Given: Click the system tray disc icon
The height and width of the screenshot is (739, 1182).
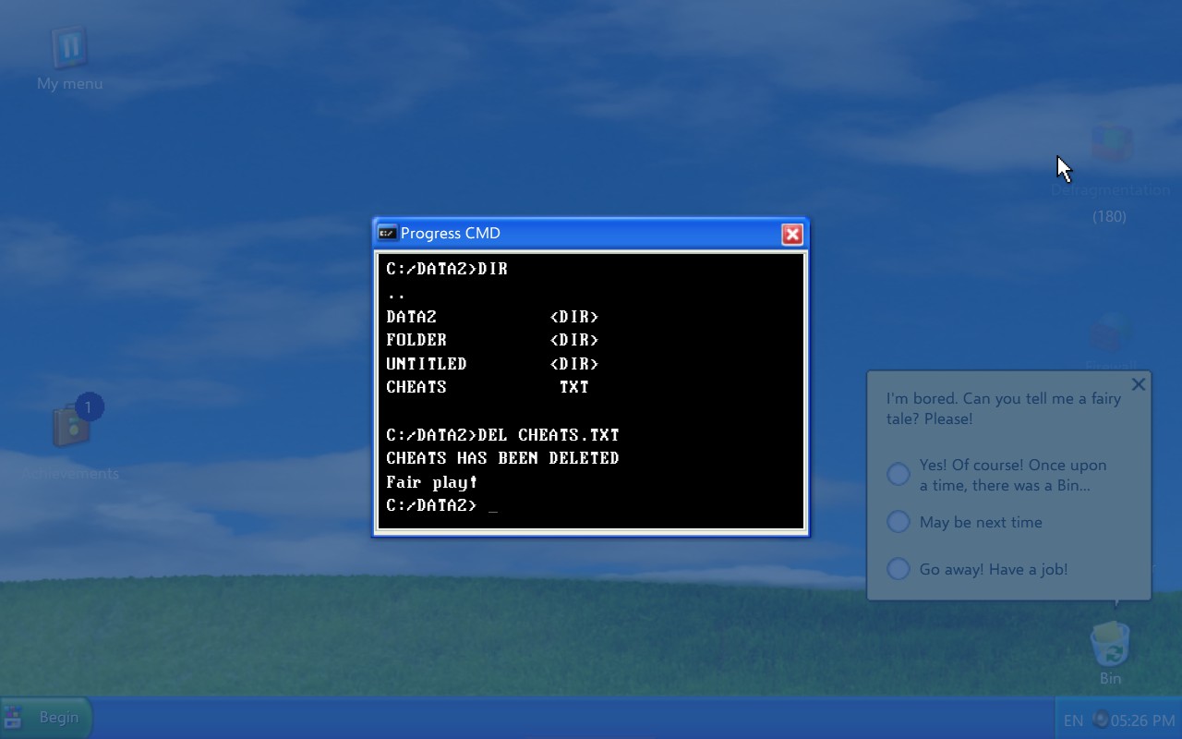Looking at the screenshot, I should 1100,720.
